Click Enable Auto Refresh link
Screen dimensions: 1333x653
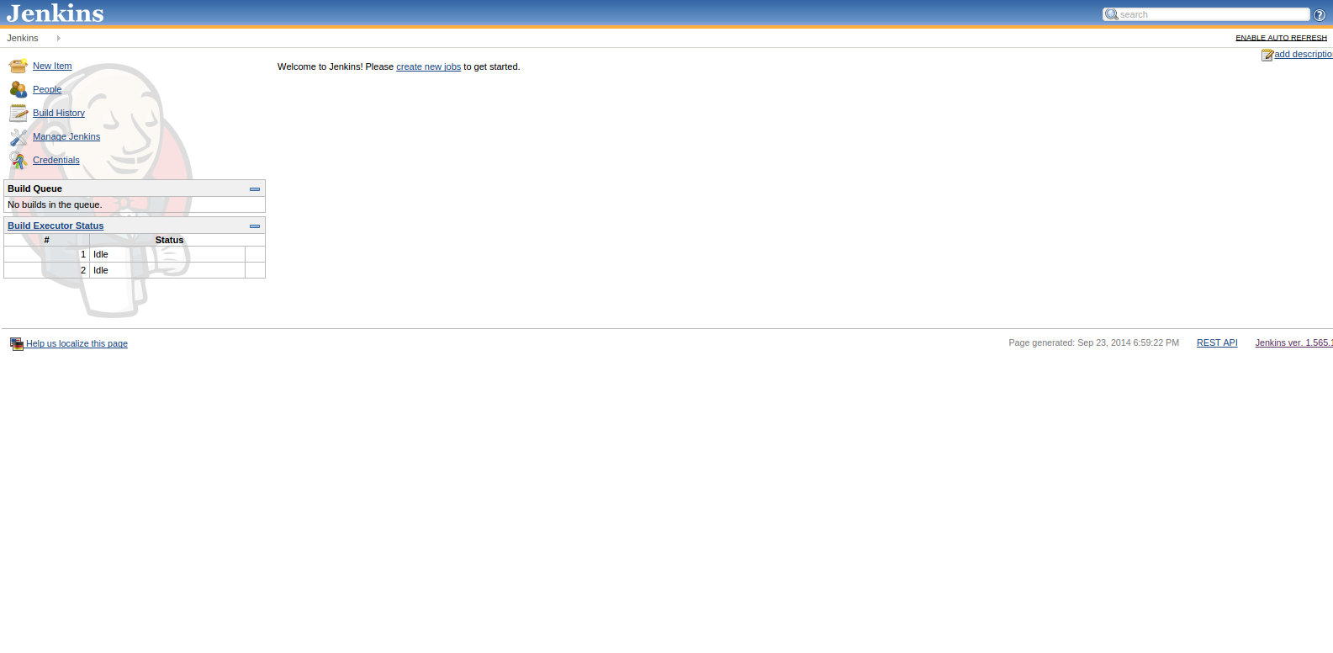coord(1281,38)
